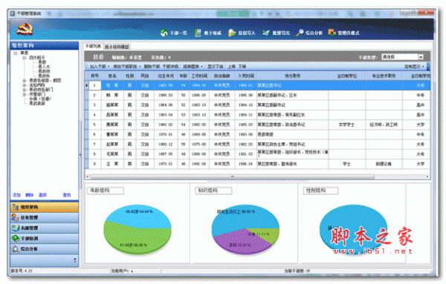Image resolution: width=446 pixels, height=284 pixels.
Task: Click 添加 link under tree
Action: click(x=16, y=195)
